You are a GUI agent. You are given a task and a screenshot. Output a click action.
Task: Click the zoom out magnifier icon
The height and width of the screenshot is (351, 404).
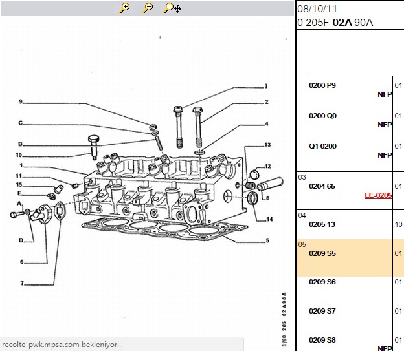148,8
